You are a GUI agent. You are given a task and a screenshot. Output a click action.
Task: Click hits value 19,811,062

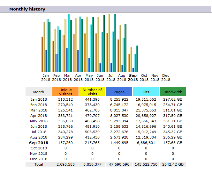[146, 99]
